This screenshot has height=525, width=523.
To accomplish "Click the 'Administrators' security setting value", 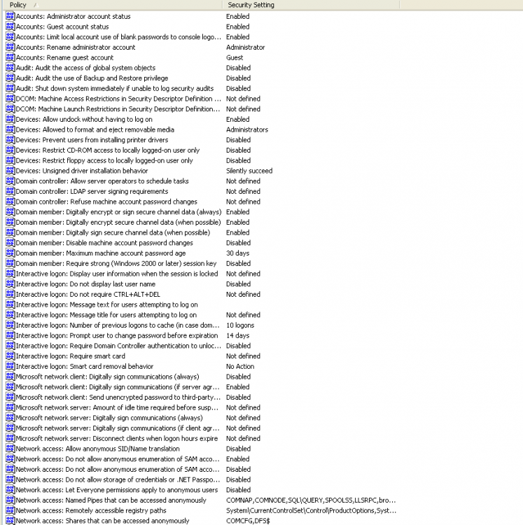I will point(247,129).
